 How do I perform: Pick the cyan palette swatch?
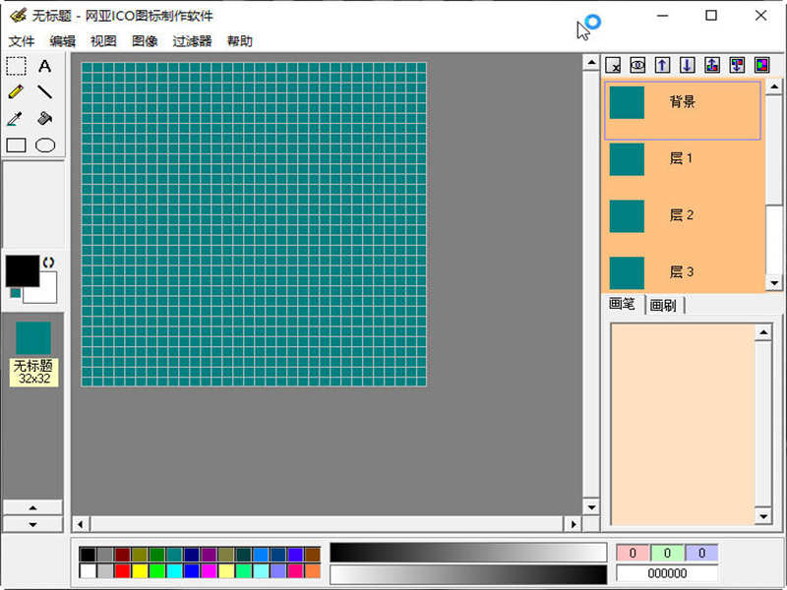click(174, 571)
